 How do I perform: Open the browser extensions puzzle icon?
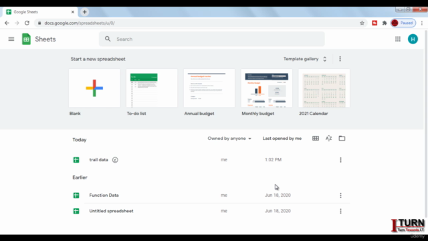385,23
